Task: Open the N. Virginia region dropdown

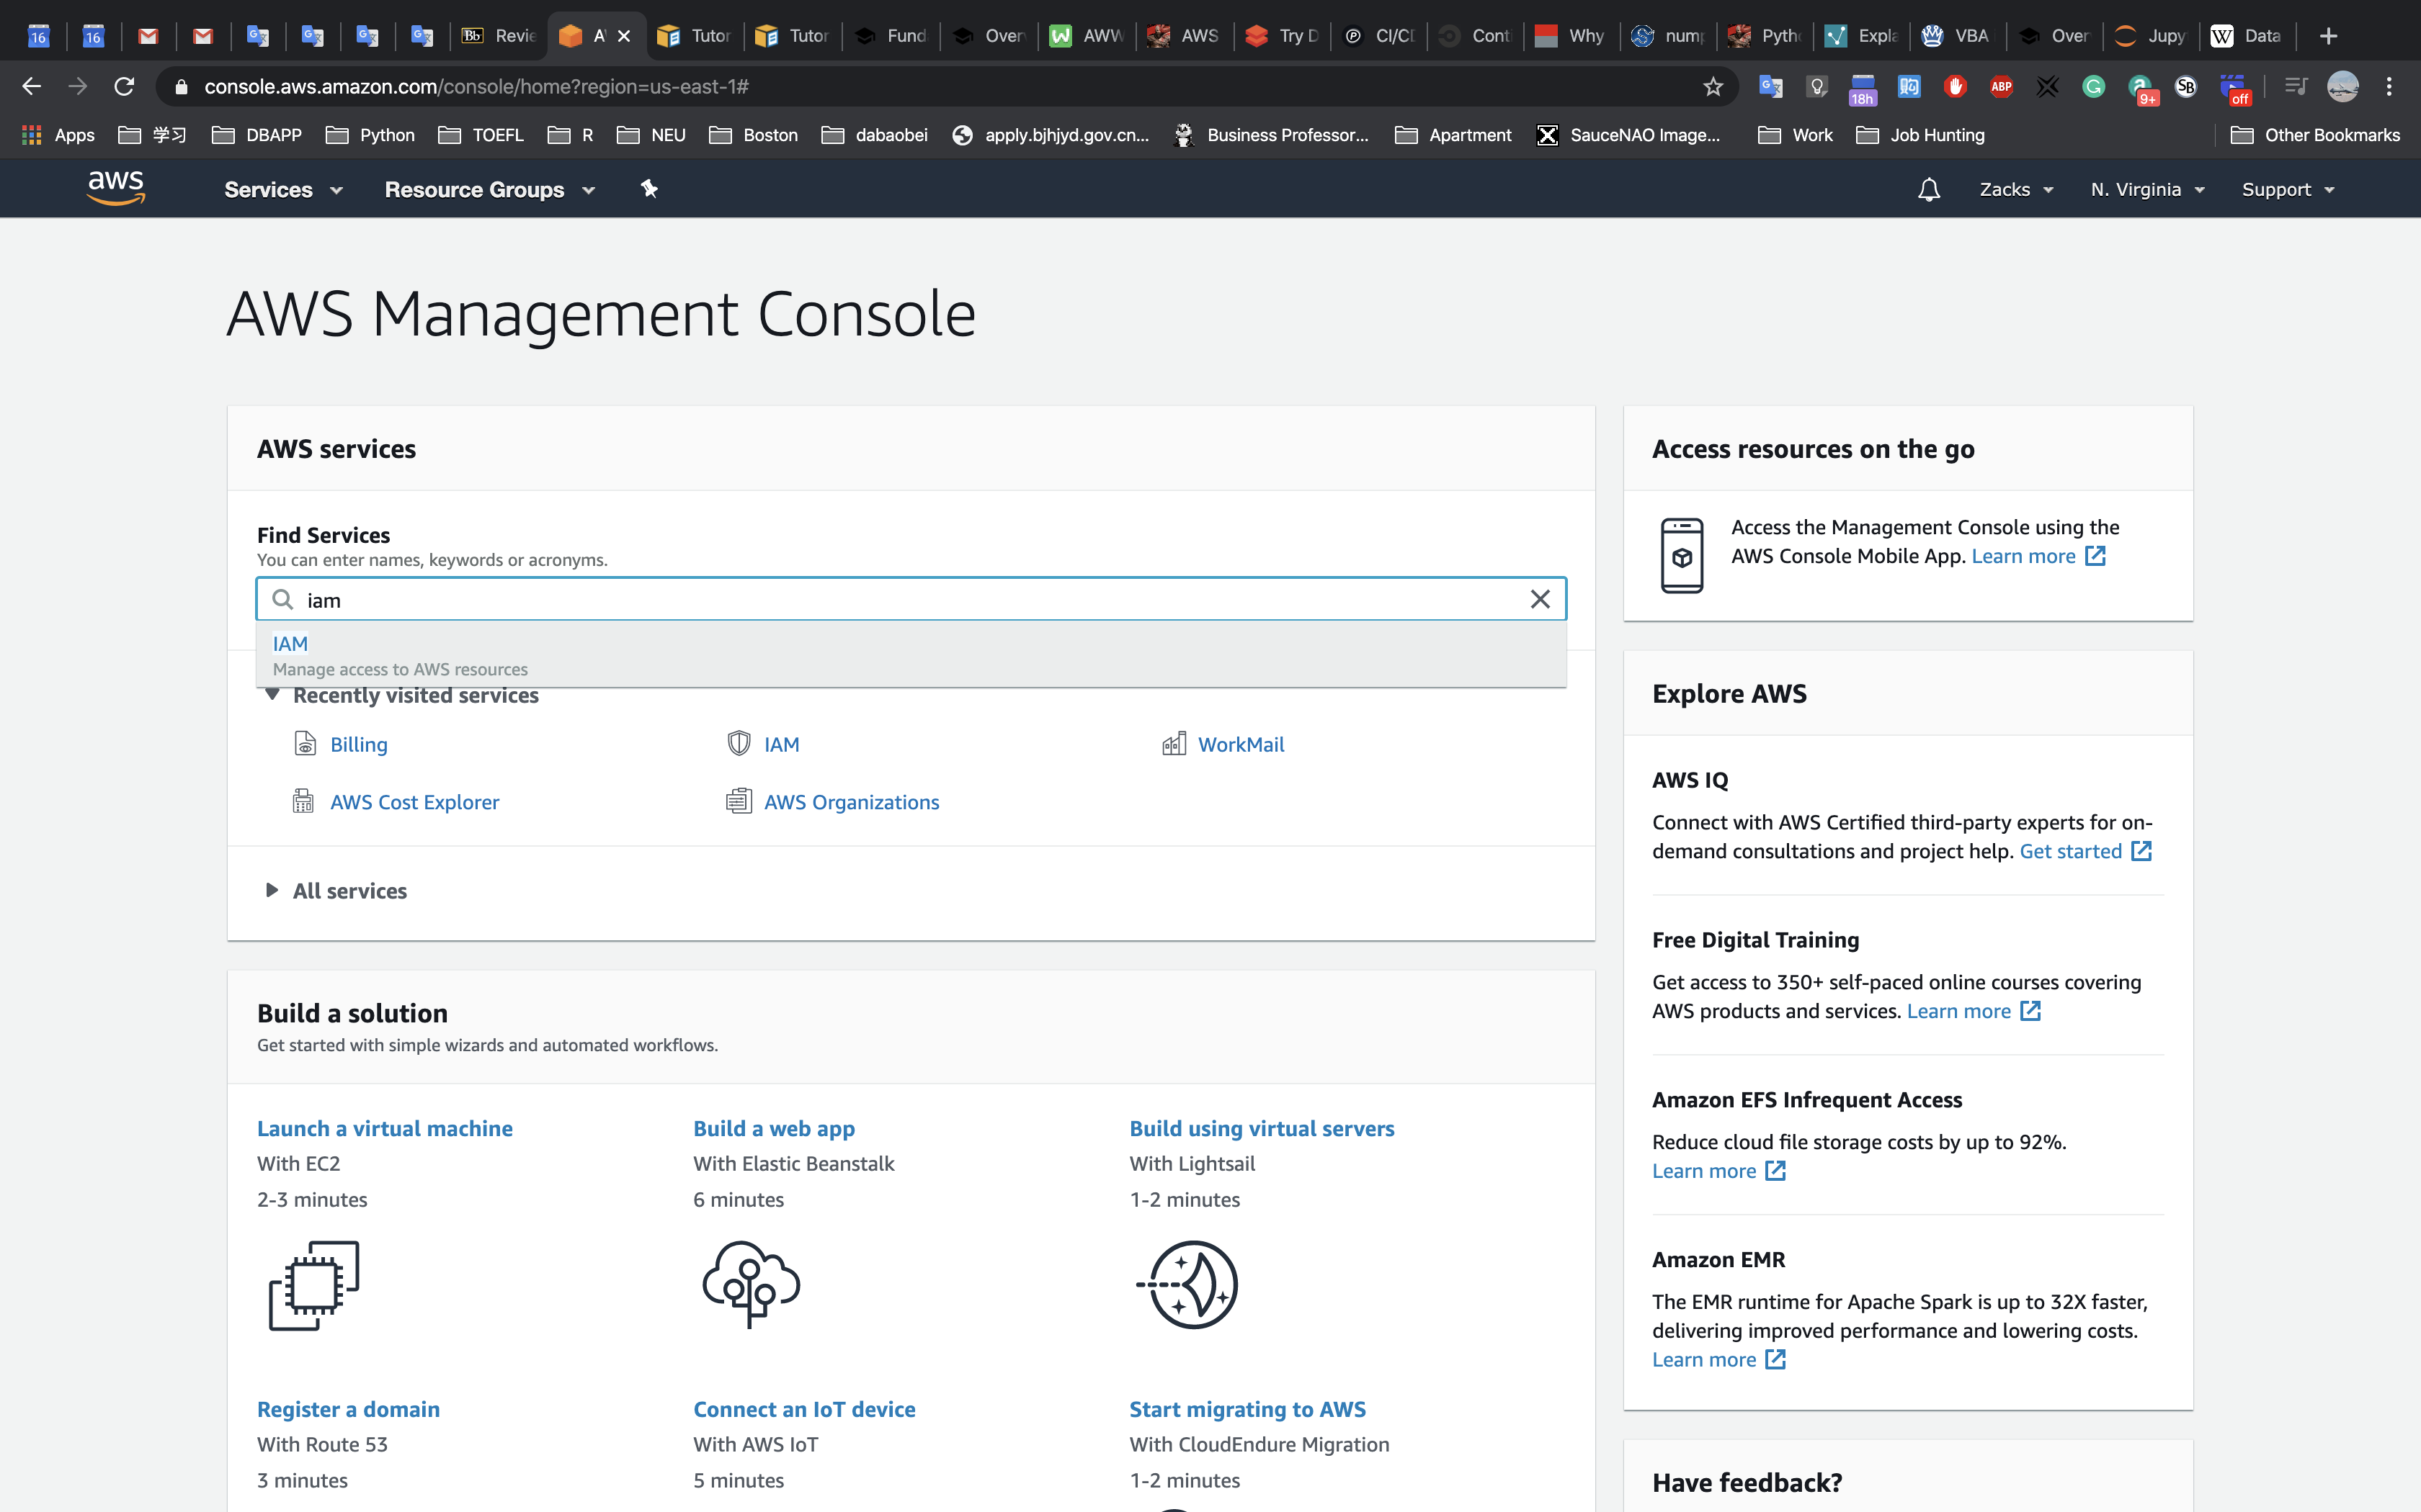Action: tap(2147, 190)
